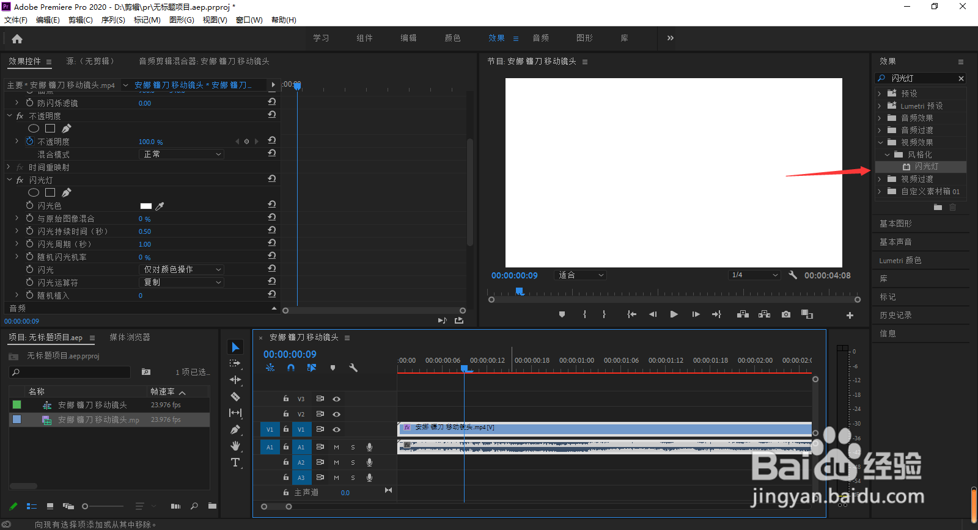Open the zoom level dropdown 适合
The height and width of the screenshot is (530, 978).
click(580, 275)
